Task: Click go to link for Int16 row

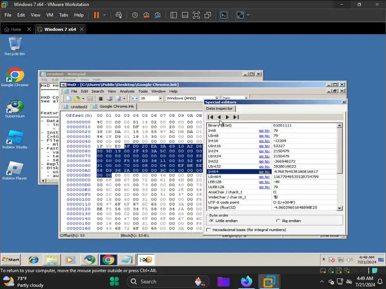Action: coord(264,141)
